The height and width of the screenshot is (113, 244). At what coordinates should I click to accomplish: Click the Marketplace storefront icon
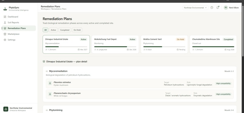(x=5, y=34)
